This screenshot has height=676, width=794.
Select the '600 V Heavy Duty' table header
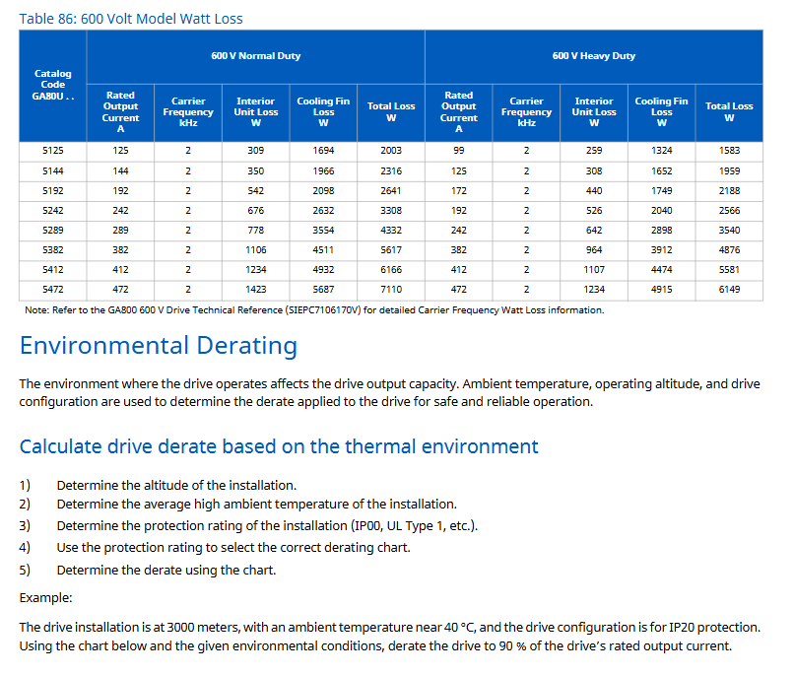point(593,56)
